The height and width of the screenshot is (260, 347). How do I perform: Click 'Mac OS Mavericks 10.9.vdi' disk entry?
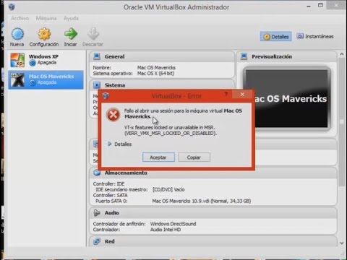(x=202, y=201)
